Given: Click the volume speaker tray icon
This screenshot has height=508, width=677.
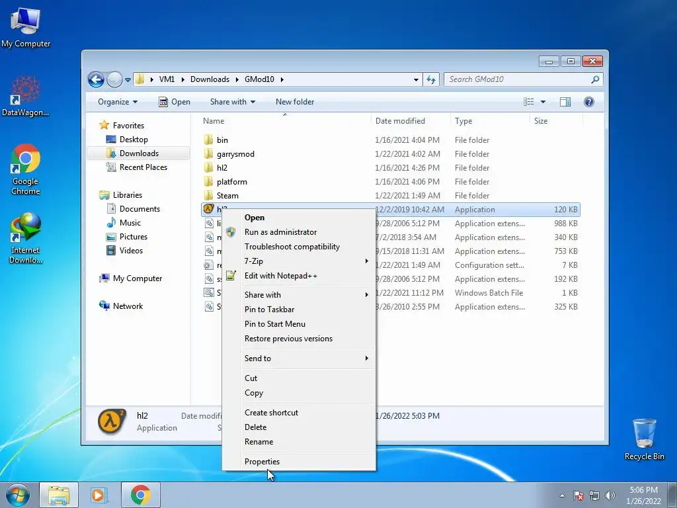Looking at the screenshot, I should [x=610, y=495].
